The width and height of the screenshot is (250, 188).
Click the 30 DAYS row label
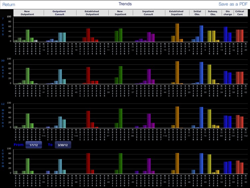[3, 69]
